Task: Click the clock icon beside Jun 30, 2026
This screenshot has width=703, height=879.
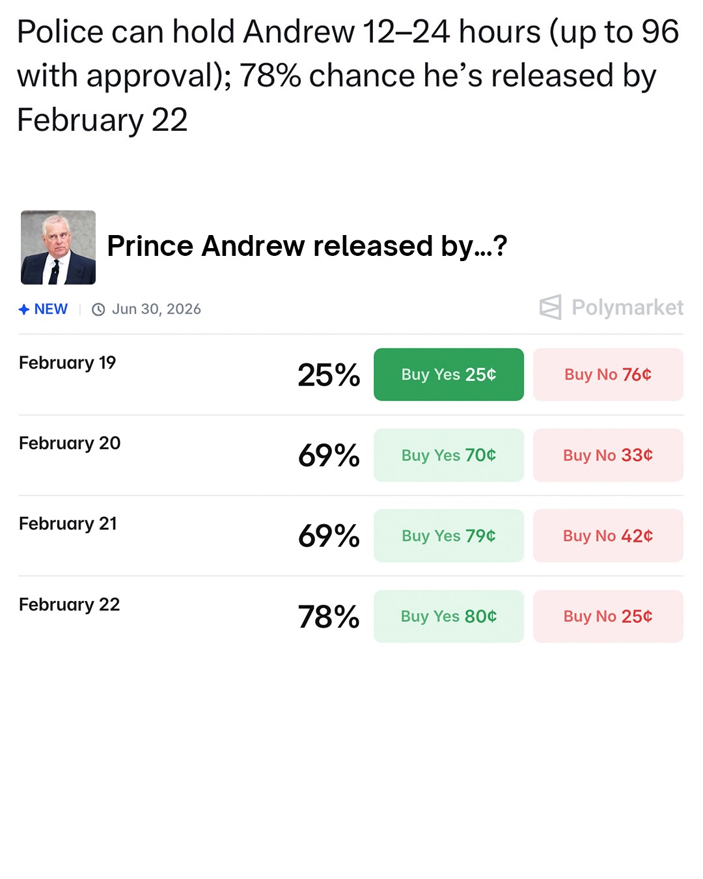Action: tap(98, 309)
